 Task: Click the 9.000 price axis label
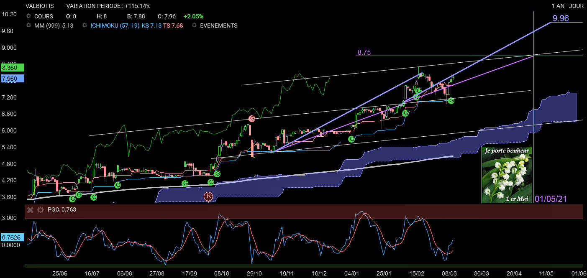point(9,48)
